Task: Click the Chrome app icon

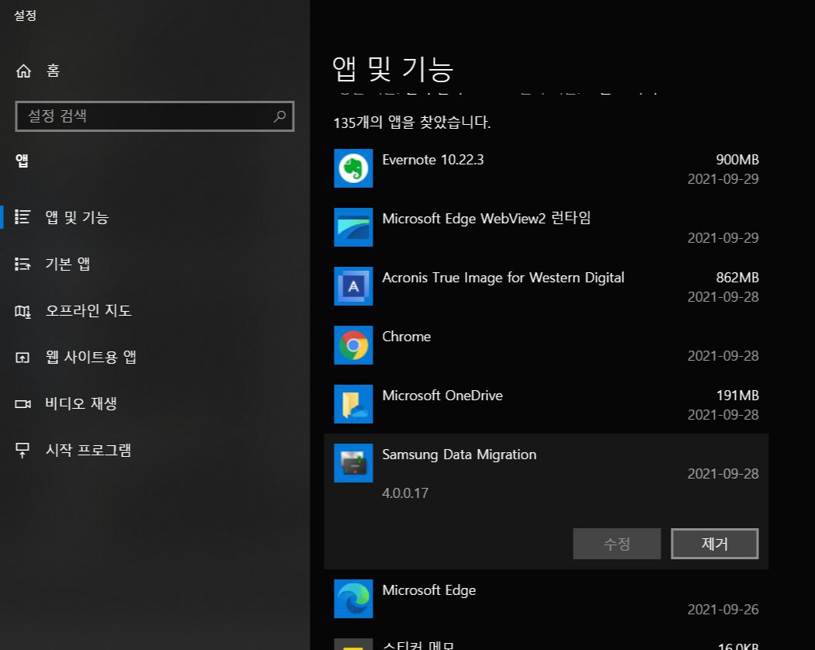Action: click(x=353, y=345)
